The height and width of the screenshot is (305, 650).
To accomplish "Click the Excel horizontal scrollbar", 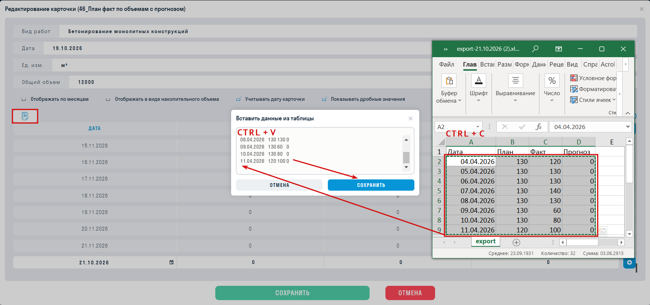I will point(592,243).
